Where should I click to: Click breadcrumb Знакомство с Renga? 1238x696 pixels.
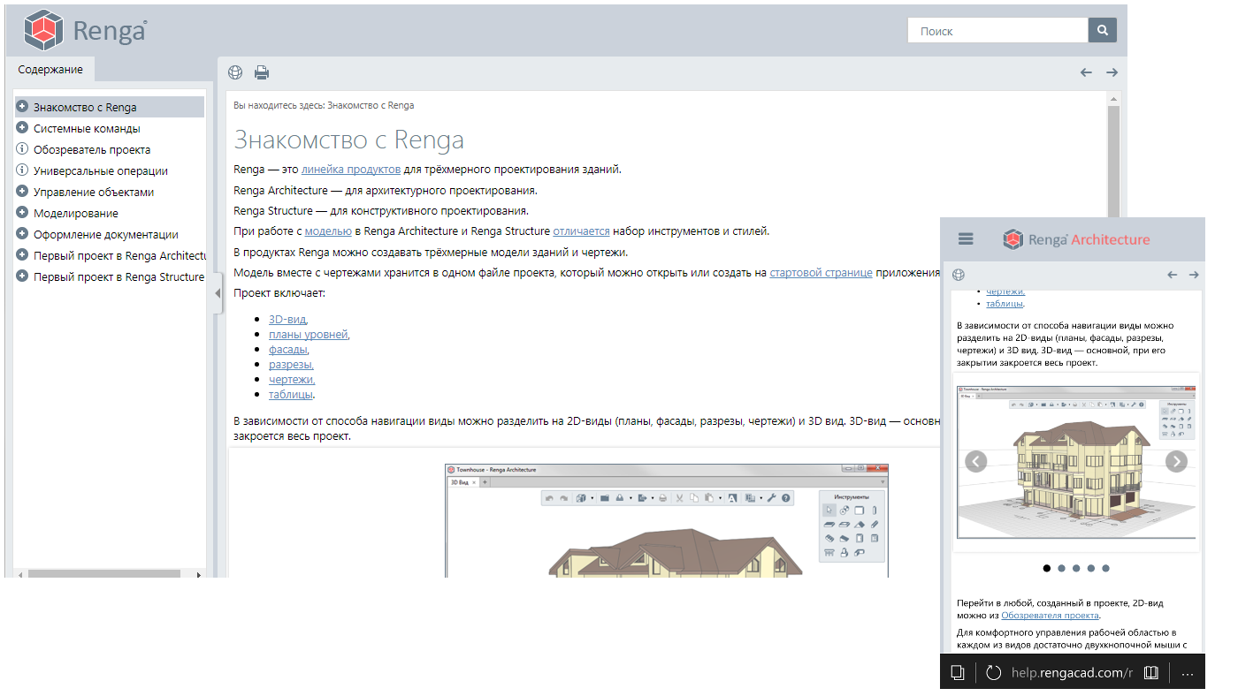pos(371,105)
